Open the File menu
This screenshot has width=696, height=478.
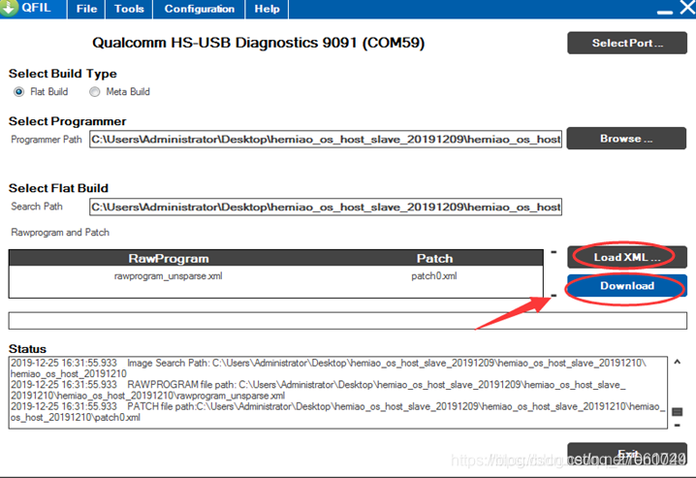tap(86, 9)
